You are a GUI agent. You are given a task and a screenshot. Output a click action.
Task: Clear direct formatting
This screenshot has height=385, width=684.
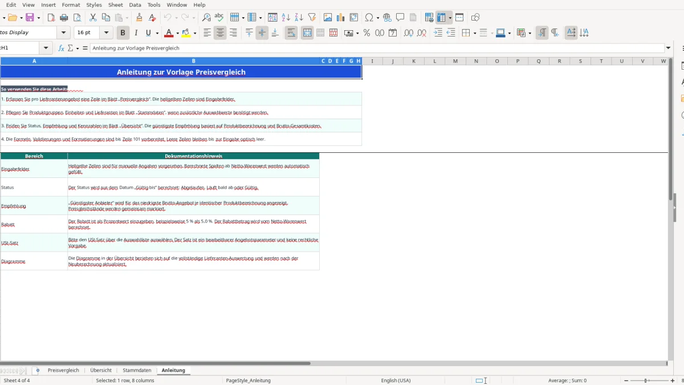coord(152,18)
